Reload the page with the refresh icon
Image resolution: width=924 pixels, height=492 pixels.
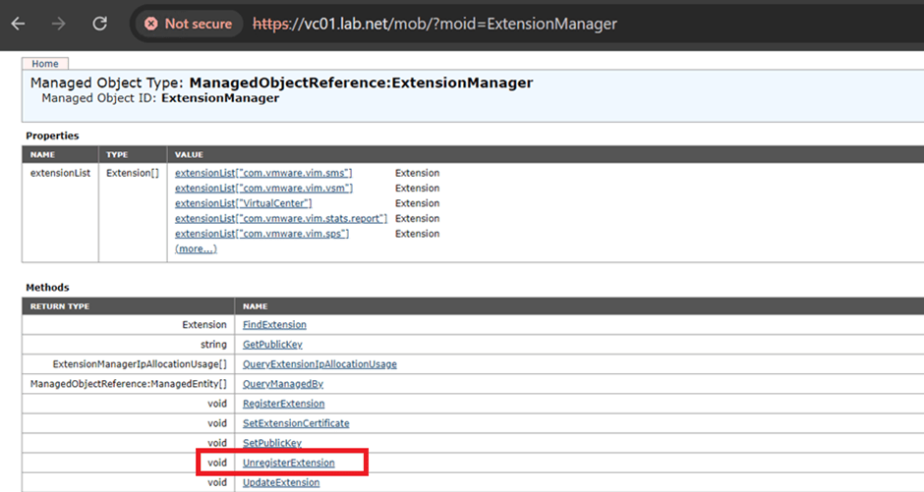[99, 24]
